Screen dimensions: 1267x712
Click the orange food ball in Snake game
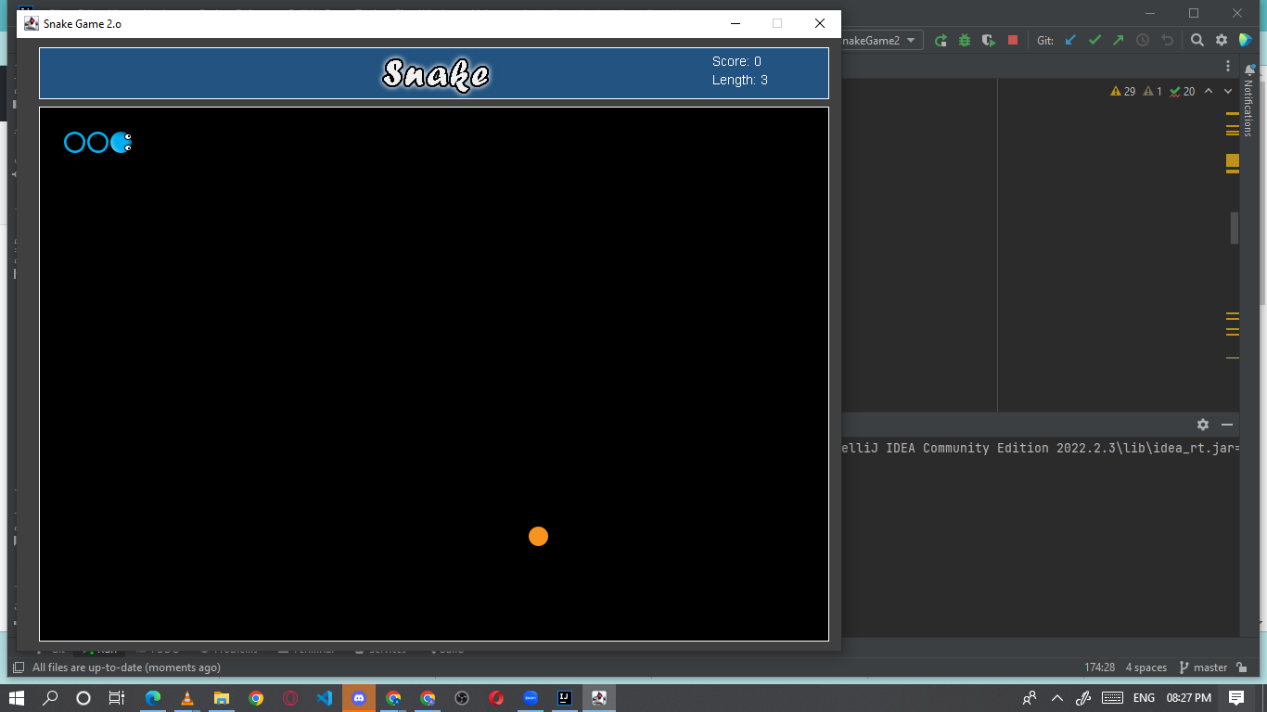[538, 536]
